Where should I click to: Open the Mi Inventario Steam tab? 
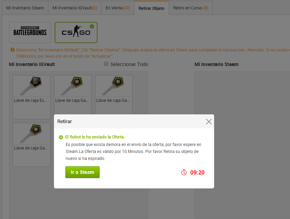pos(25,8)
